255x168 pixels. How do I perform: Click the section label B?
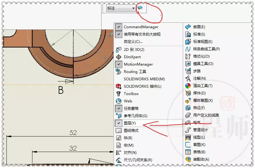coord(61,90)
